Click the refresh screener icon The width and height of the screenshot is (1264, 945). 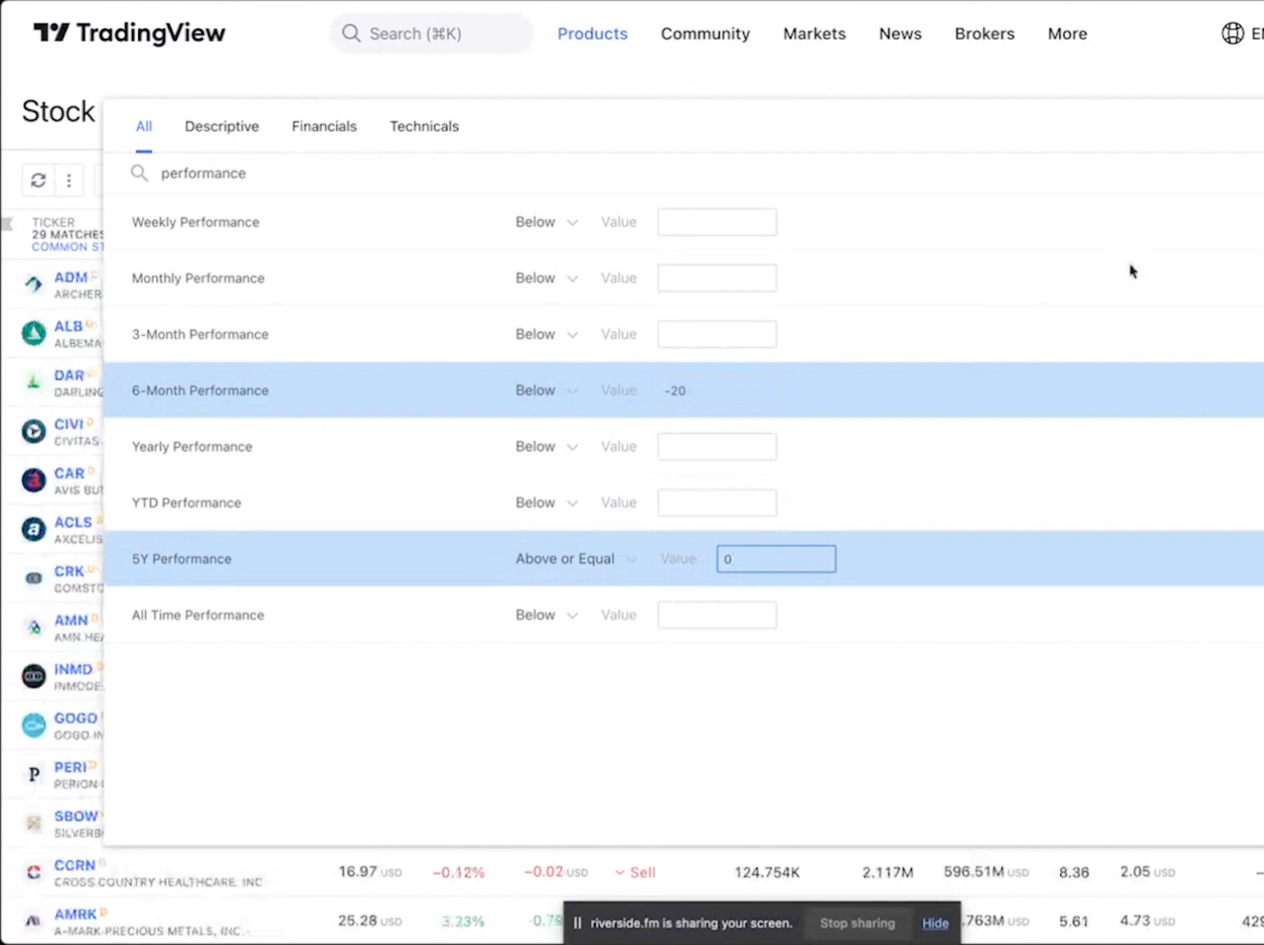(38, 181)
